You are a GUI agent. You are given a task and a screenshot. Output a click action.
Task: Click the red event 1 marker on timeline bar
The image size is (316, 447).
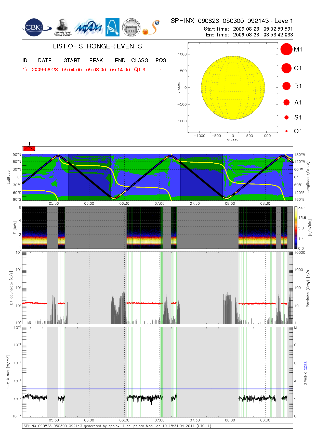29,149
